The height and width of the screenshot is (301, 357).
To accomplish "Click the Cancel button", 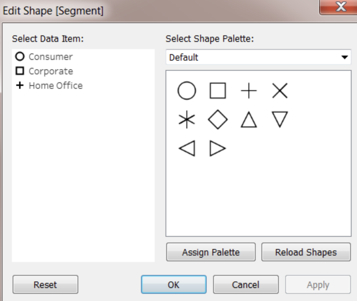I will [x=246, y=285].
